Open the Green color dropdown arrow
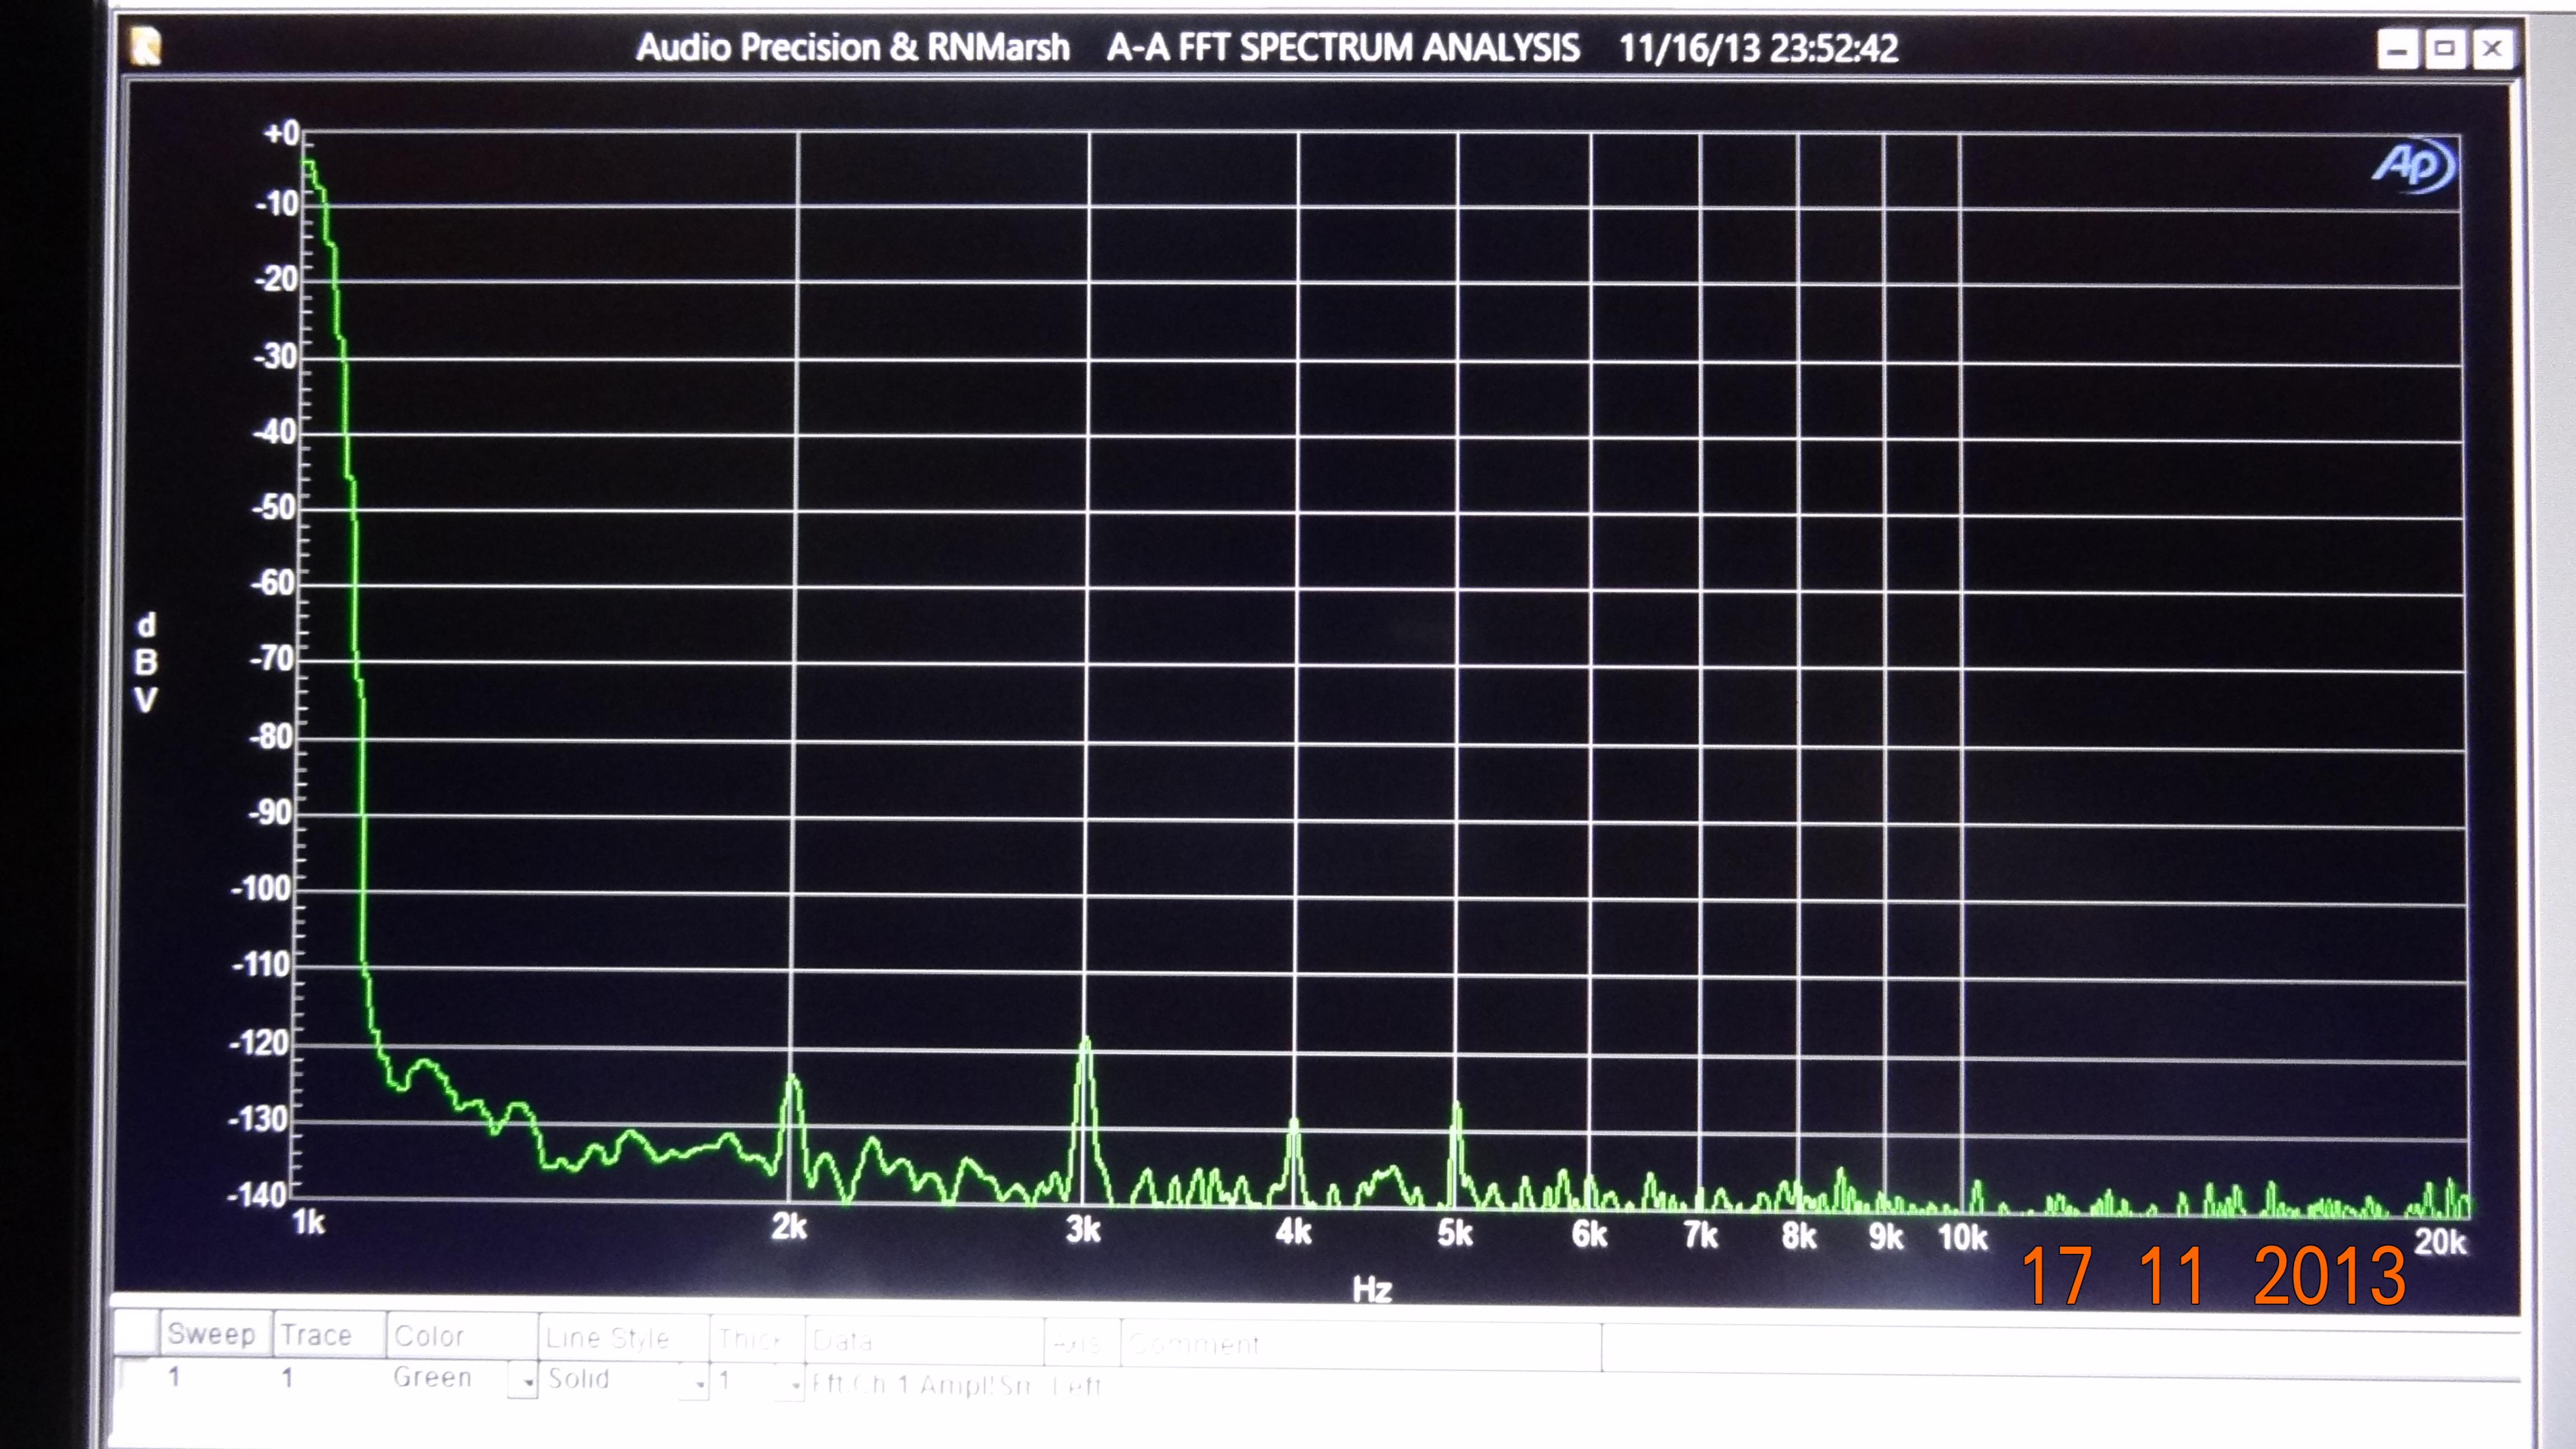This screenshot has height=1449, width=2576. (x=523, y=1381)
